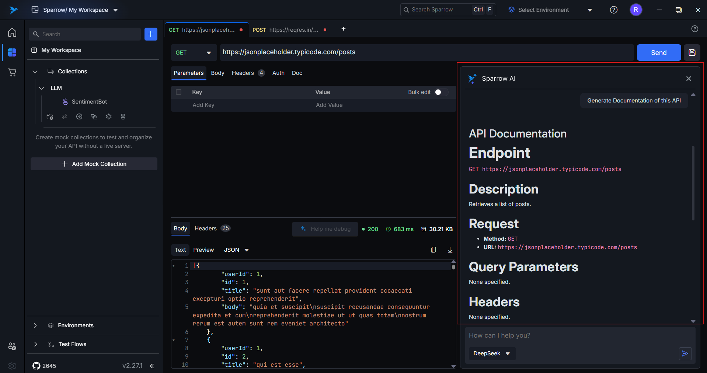Collapse the LLM collection
The image size is (707, 373).
tap(42, 88)
